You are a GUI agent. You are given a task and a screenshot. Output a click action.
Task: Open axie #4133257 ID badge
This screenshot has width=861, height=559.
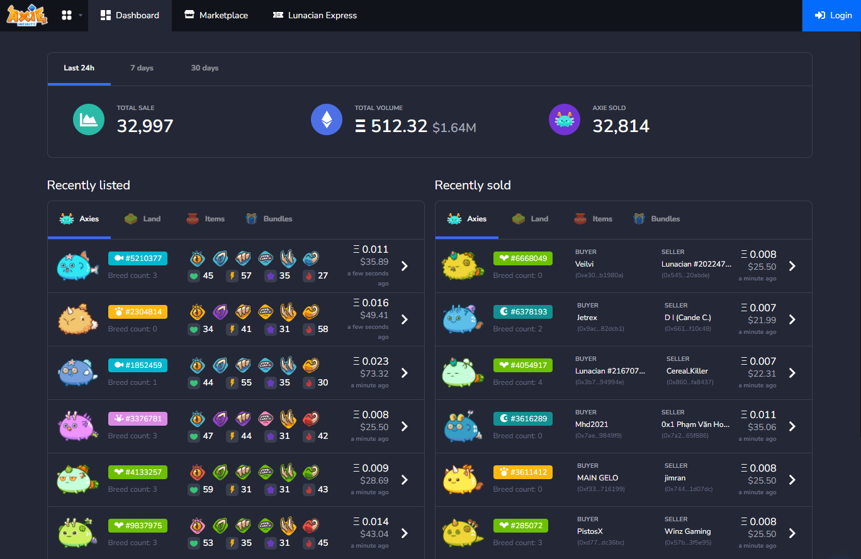pos(138,472)
